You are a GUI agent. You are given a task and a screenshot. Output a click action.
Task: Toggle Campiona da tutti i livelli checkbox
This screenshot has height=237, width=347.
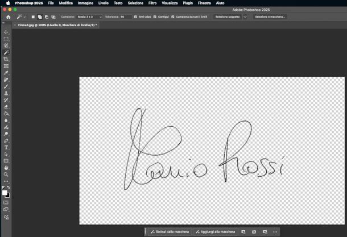(173, 17)
